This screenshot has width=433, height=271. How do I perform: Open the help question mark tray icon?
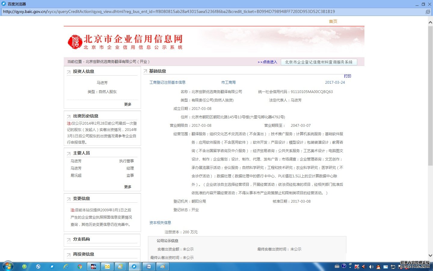tap(344, 266)
